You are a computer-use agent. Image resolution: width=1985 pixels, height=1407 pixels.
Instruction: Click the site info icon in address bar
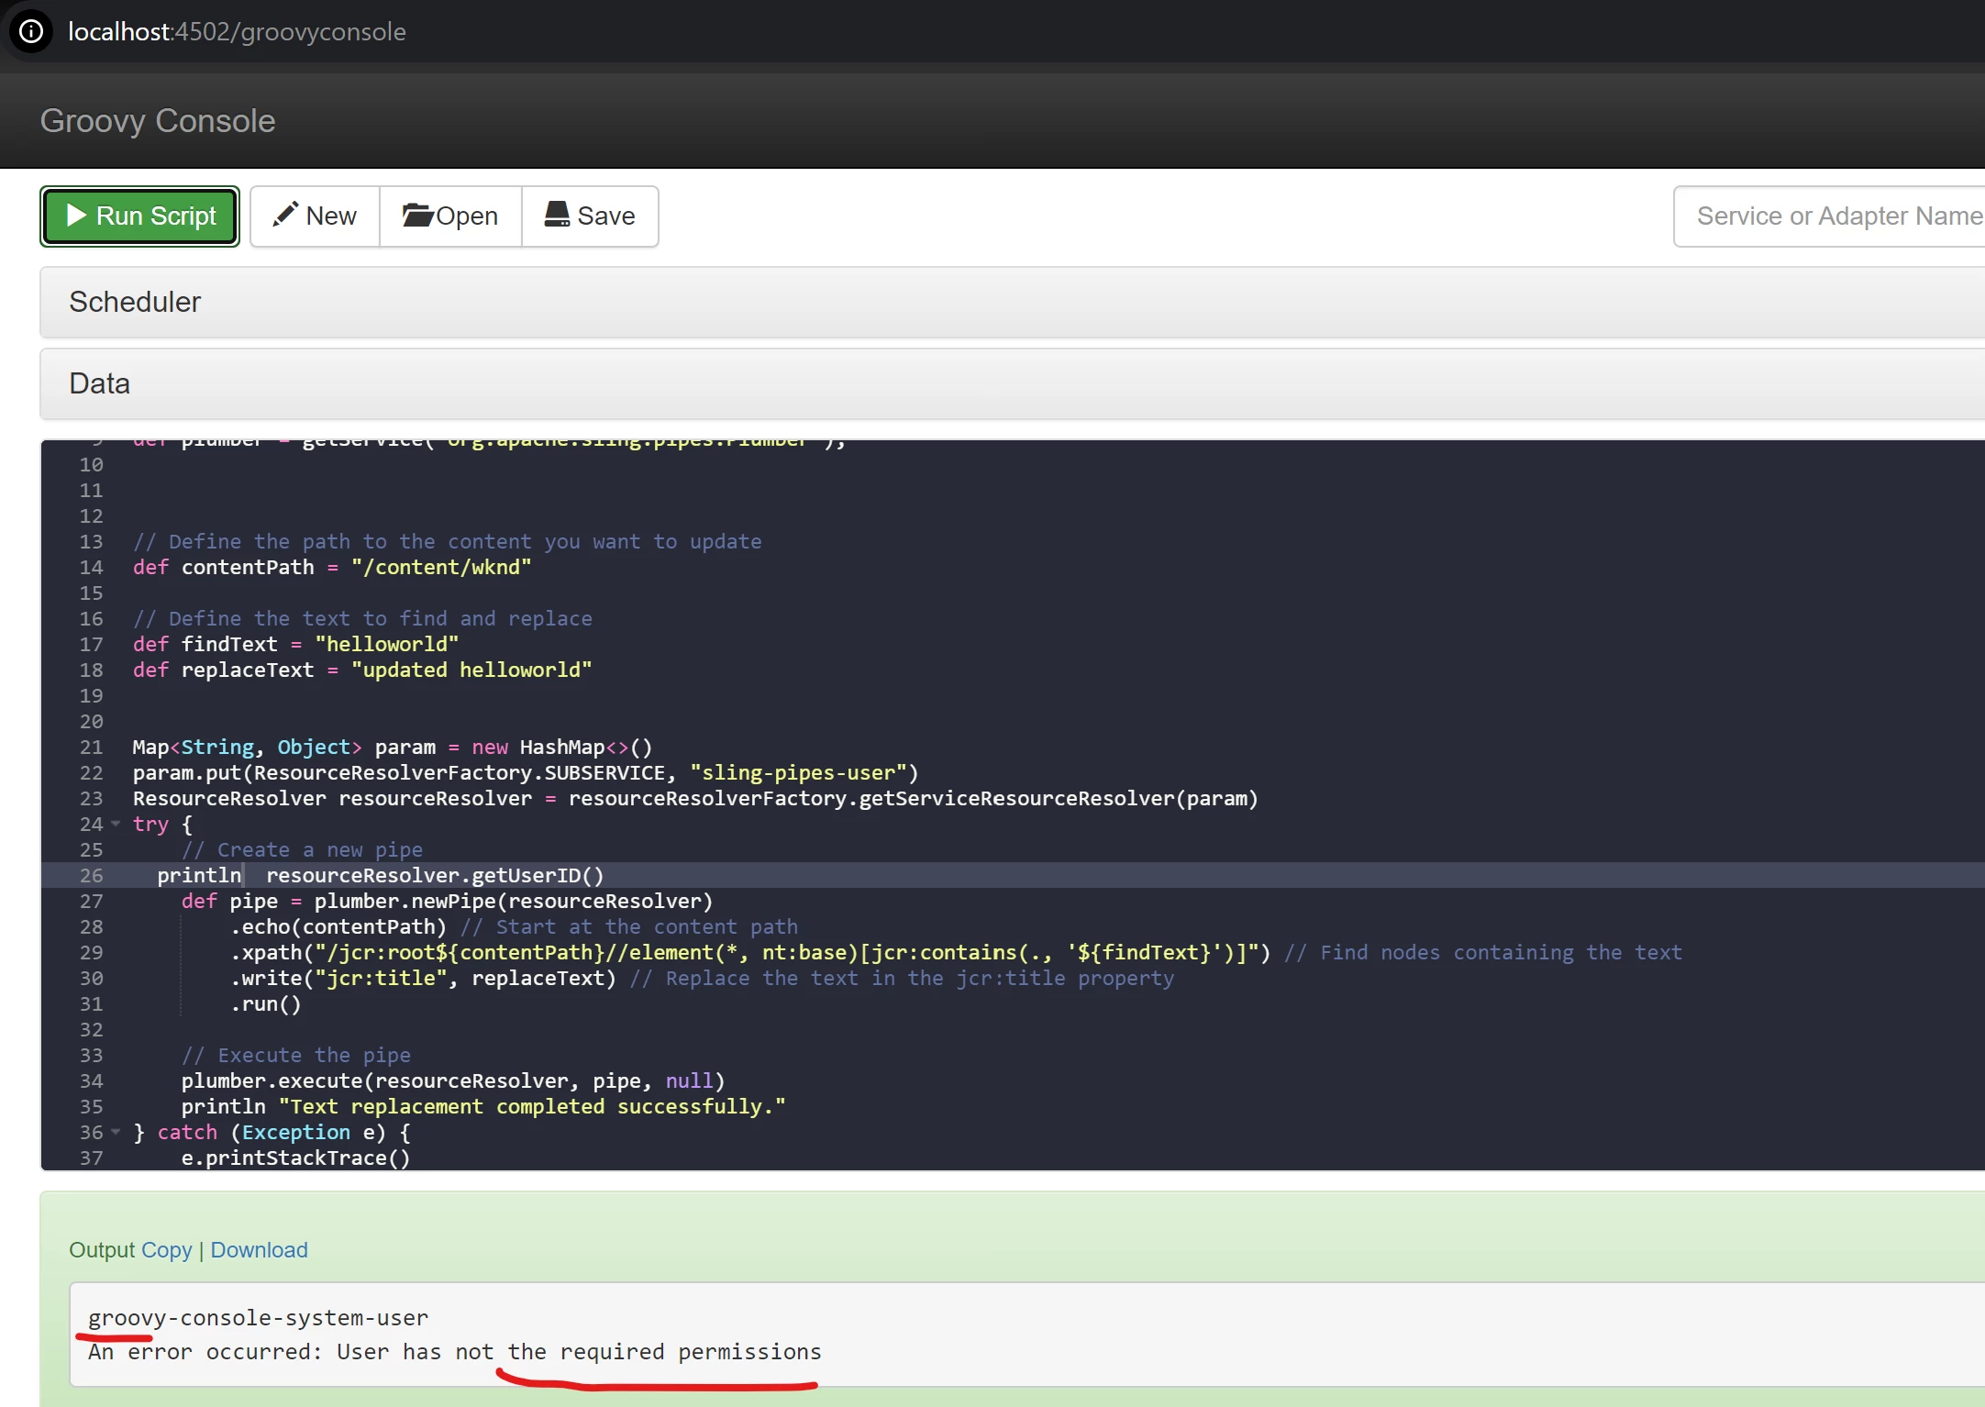coord(31,31)
